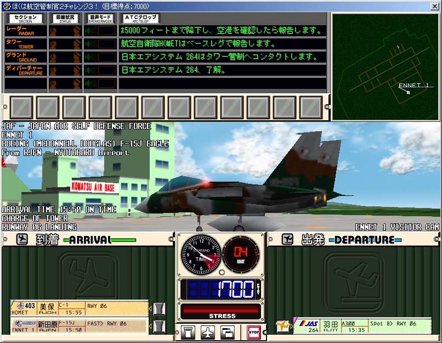Click the Arrival panel landing airplane icon
This screenshot has width=442, height=343.
coord(22,239)
